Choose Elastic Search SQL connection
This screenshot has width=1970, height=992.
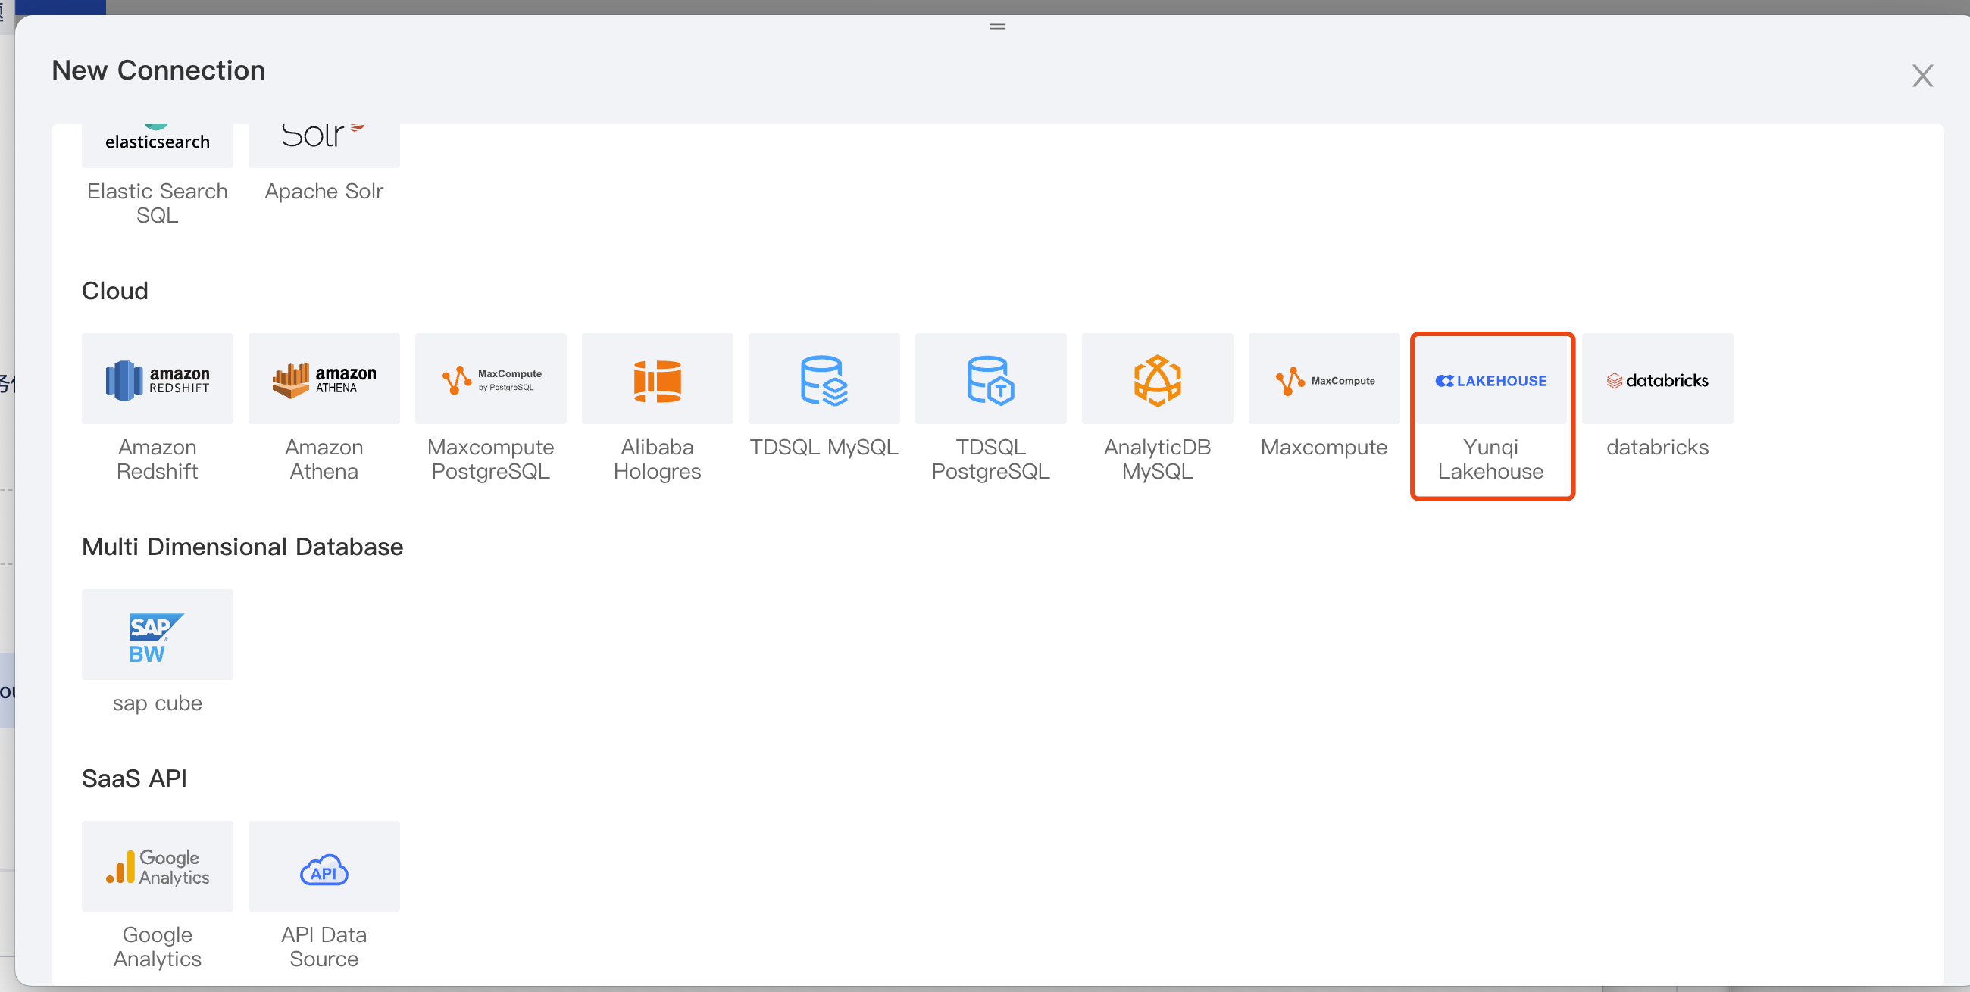pyautogui.click(x=157, y=145)
